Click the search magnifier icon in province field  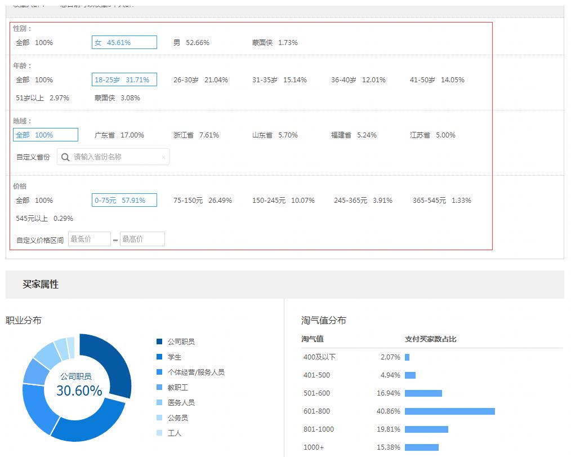[65, 157]
